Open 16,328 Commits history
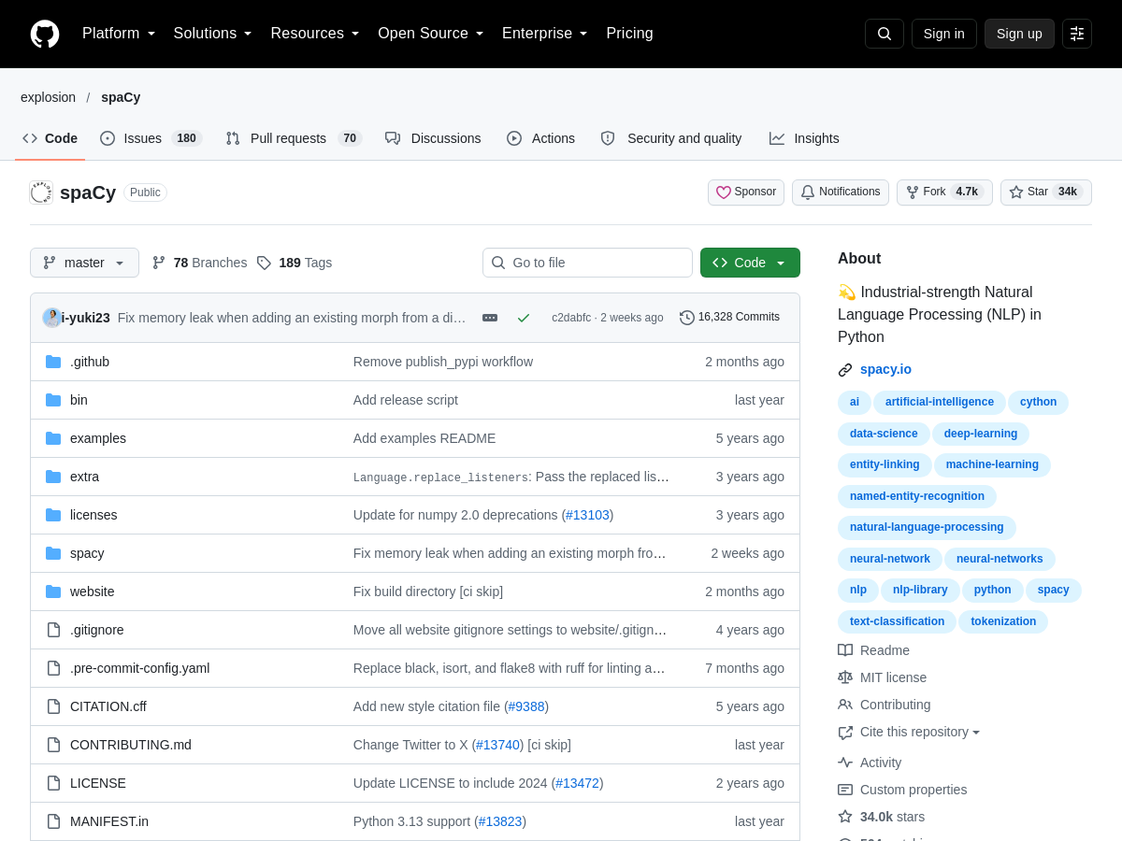 [730, 318]
